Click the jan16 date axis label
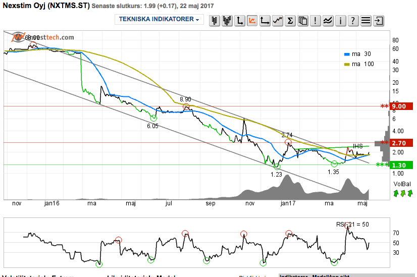This screenshot has width=417, height=277. pos(52,203)
